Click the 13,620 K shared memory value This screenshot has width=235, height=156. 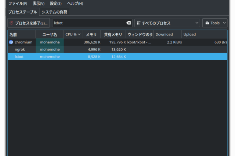(x=119, y=49)
